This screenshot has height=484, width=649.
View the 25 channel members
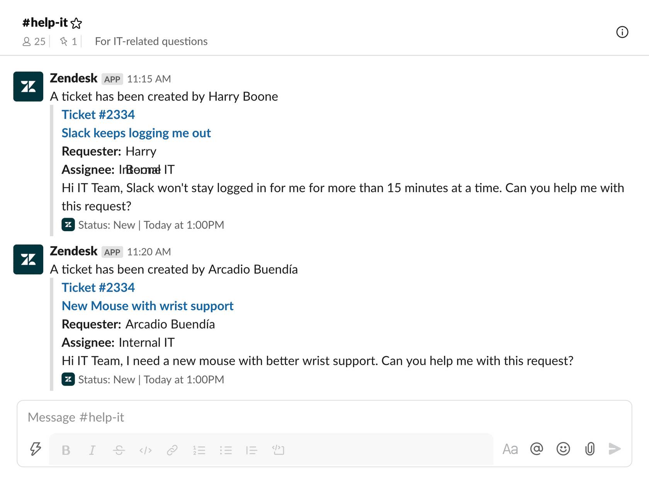coord(34,42)
